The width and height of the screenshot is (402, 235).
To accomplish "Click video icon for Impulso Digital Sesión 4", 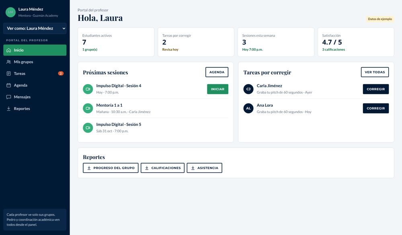I will click(88, 89).
